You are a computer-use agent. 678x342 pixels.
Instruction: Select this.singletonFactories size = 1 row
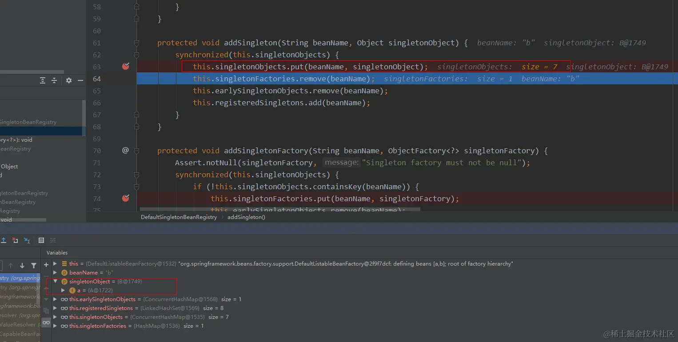pos(365,326)
